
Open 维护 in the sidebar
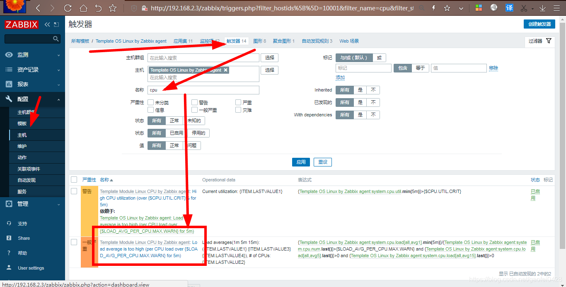(22, 146)
